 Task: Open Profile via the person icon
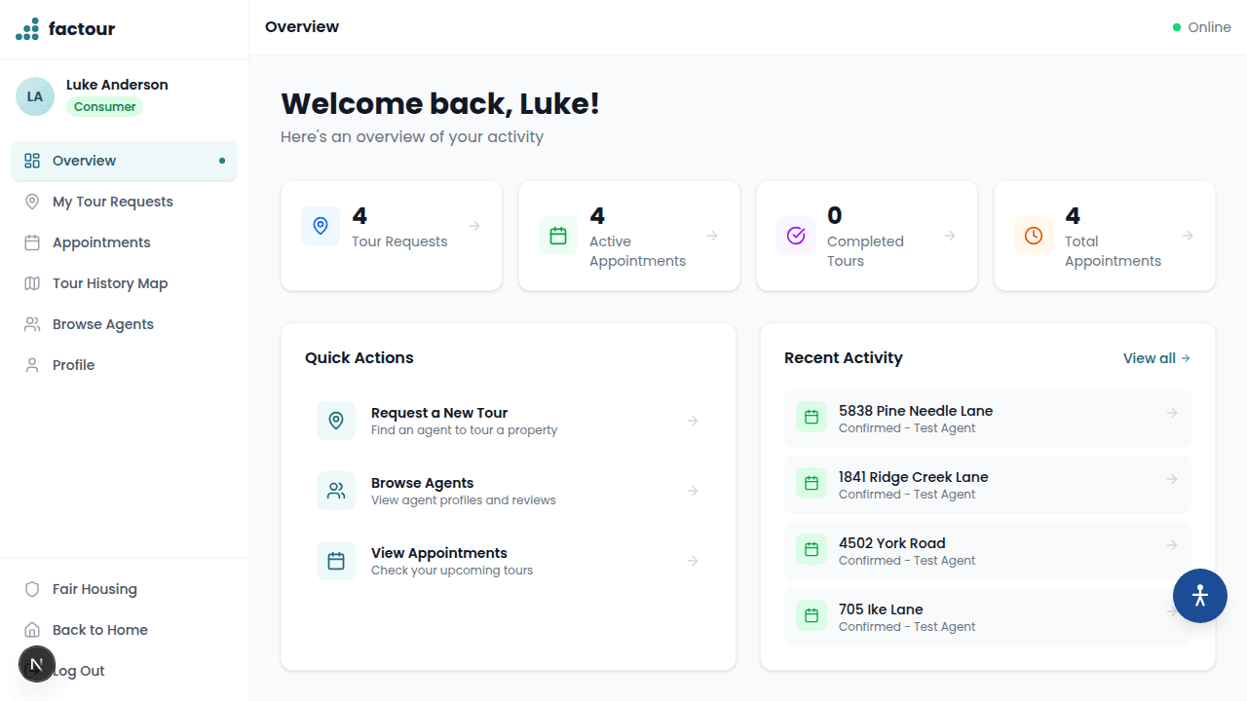click(30, 364)
